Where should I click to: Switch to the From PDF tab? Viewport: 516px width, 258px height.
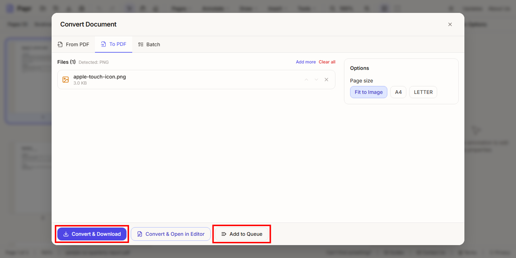pos(73,44)
